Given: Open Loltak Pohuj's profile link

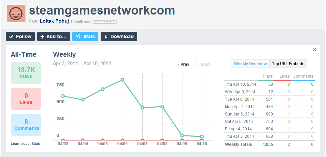Looking at the screenshot, I should (54, 21).
